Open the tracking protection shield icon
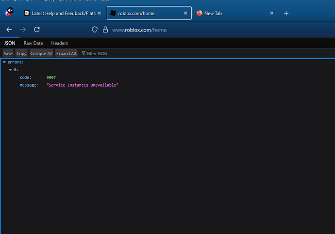335x234 pixels. click(95, 30)
